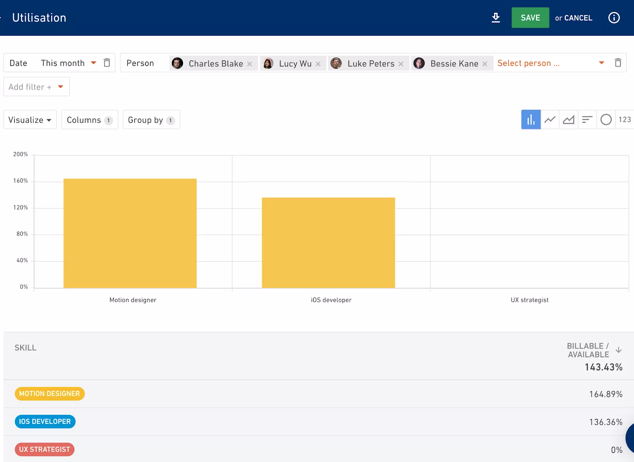Open the Columns menu
This screenshot has width=634, height=462.
90,120
